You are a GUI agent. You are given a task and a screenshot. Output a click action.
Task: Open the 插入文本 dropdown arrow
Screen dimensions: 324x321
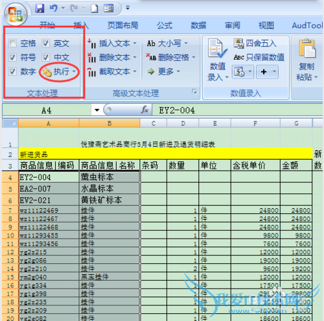click(x=135, y=43)
